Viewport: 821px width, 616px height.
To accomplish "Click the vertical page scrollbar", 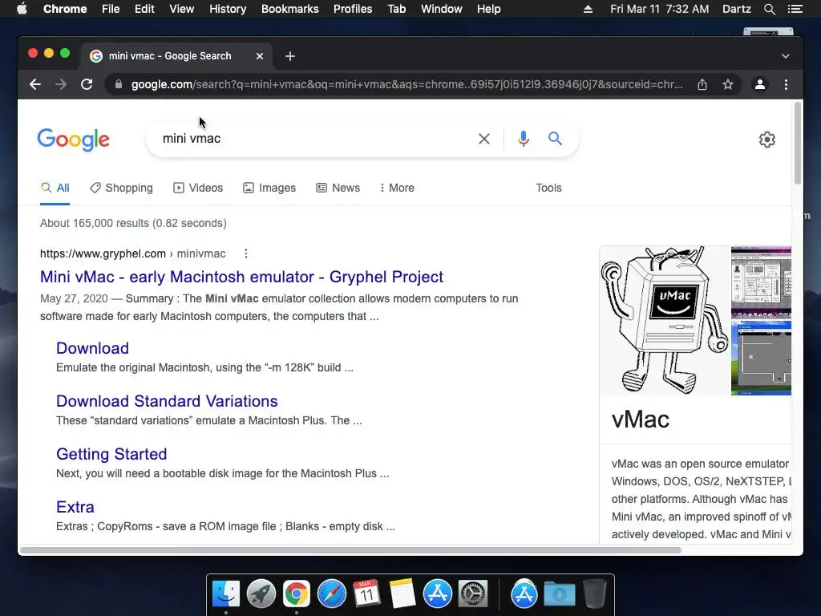I will [x=798, y=143].
